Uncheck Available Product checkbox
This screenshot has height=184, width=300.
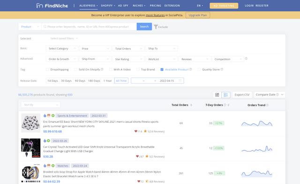pos(162,70)
